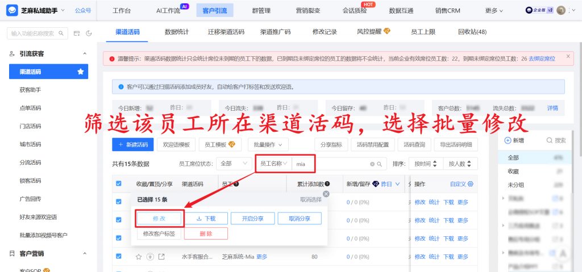Click the search magnifier in the function search box
Screen dimensions: 582x272
[x=61, y=34]
